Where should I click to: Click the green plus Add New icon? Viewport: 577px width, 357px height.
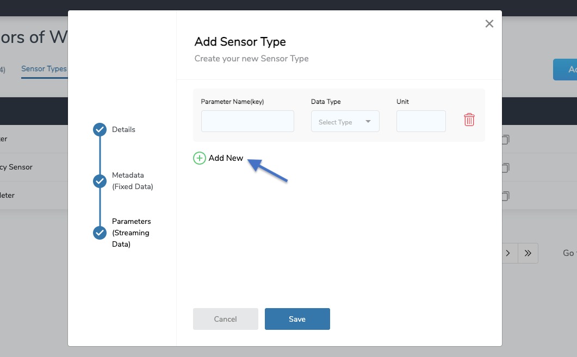point(200,158)
